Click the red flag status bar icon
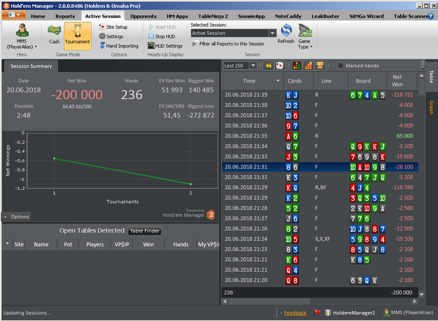The width and height of the screenshot is (438, 321). pos(317,313)
